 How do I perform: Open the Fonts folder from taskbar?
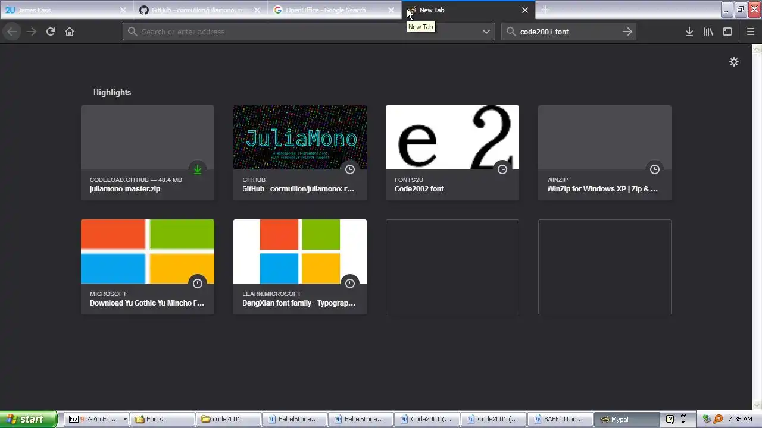[x=162, y=419]
